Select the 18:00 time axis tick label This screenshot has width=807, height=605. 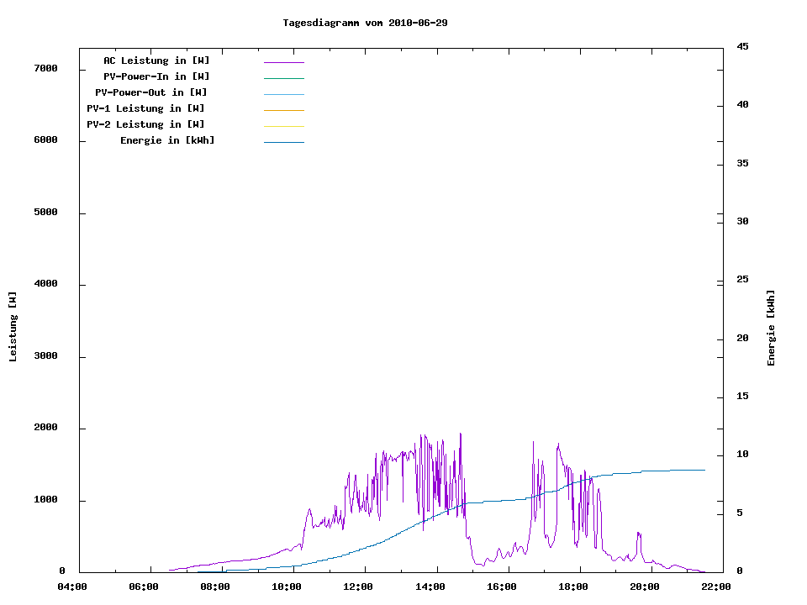click(x=573, y=587)
